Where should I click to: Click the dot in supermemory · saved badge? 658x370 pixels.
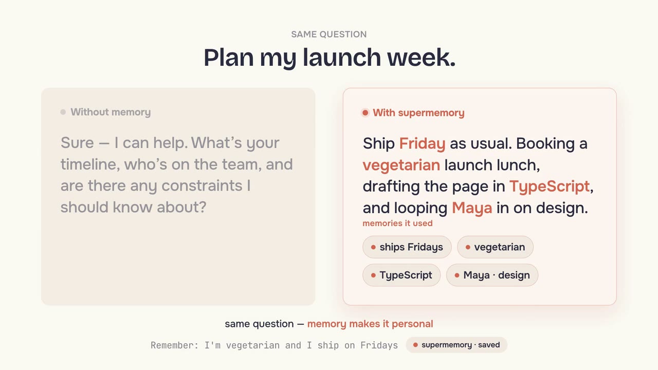pyautogui.click(x=415, y=345)
